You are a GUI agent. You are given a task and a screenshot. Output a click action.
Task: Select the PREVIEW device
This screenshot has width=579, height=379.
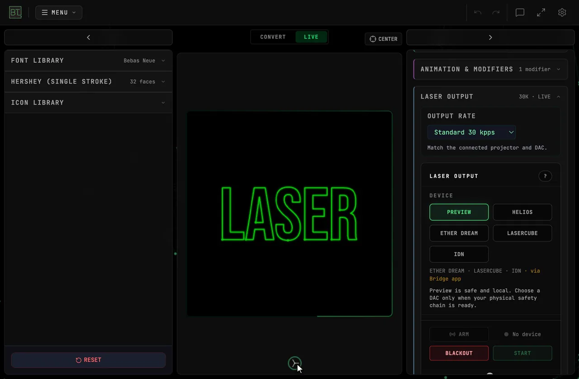pos(459,212)
